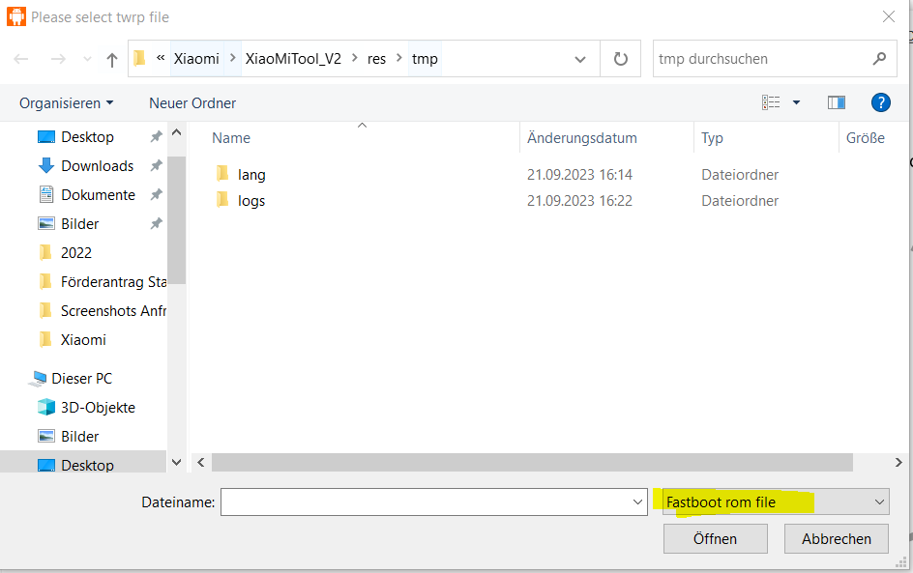Create folder with Neuer Ordner
The width and height of the screenshot is (913, 573).
[x=192, y=102]
